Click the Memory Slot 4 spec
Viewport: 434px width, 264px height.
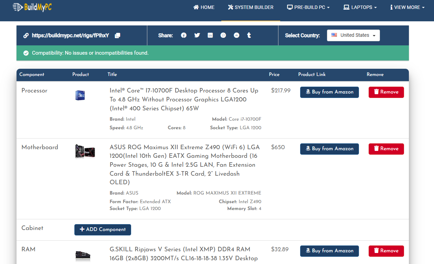coord(244,209)
